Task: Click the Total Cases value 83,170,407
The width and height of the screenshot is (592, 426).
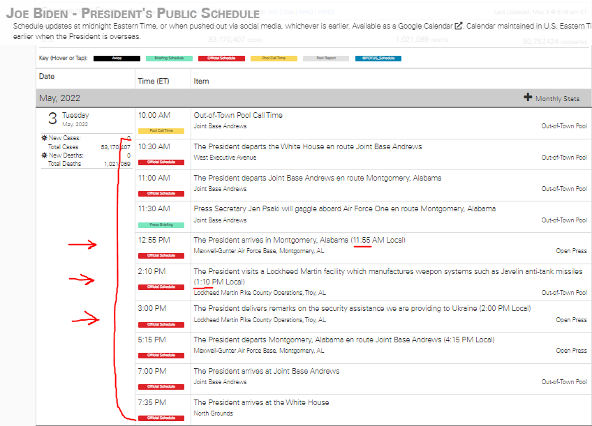Action: pos(115,147)
